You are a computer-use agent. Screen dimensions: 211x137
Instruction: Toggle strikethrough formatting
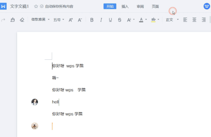point(120,20)
